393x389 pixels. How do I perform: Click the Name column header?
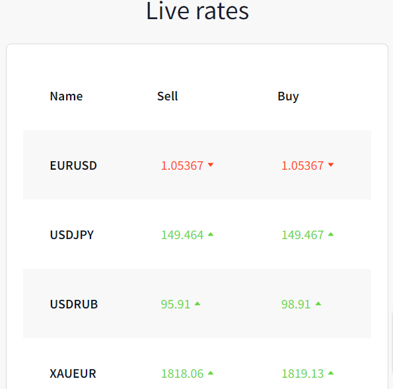(66, 96)
